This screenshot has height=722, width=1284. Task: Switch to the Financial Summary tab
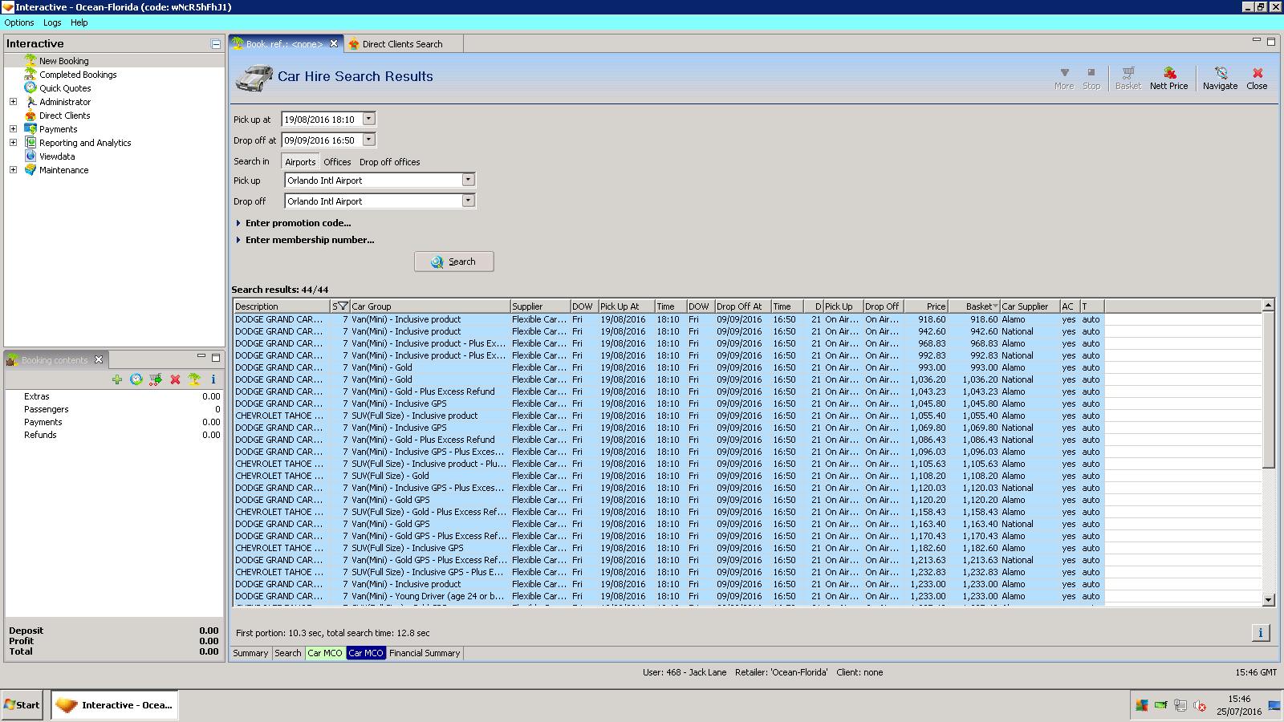pos(425,653)
